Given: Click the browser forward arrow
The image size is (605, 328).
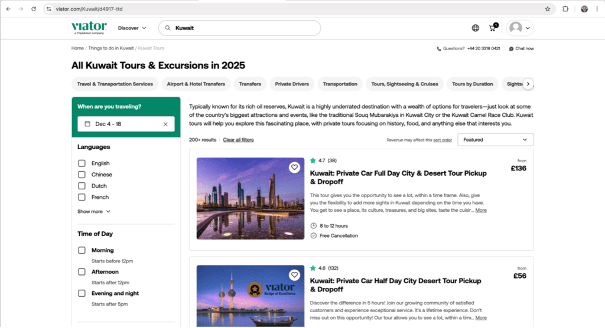Looking at the screenshot, I should 21,9.
